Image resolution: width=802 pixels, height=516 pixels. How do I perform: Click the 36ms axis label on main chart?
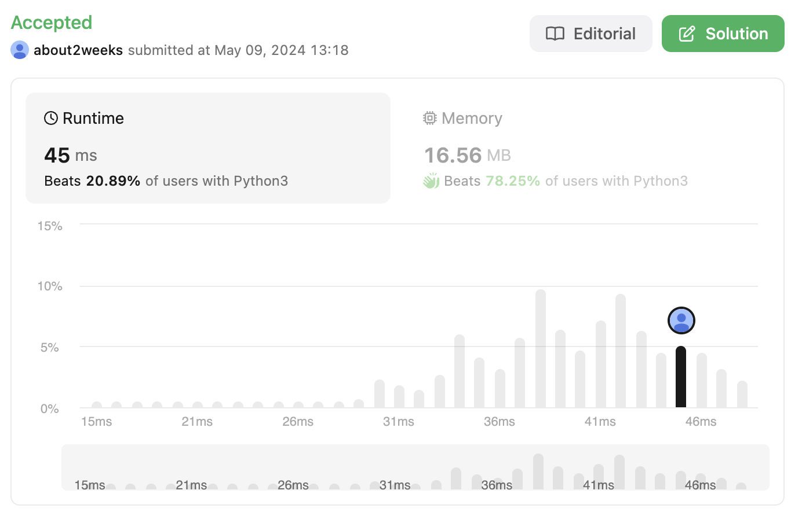pos(499,422)
